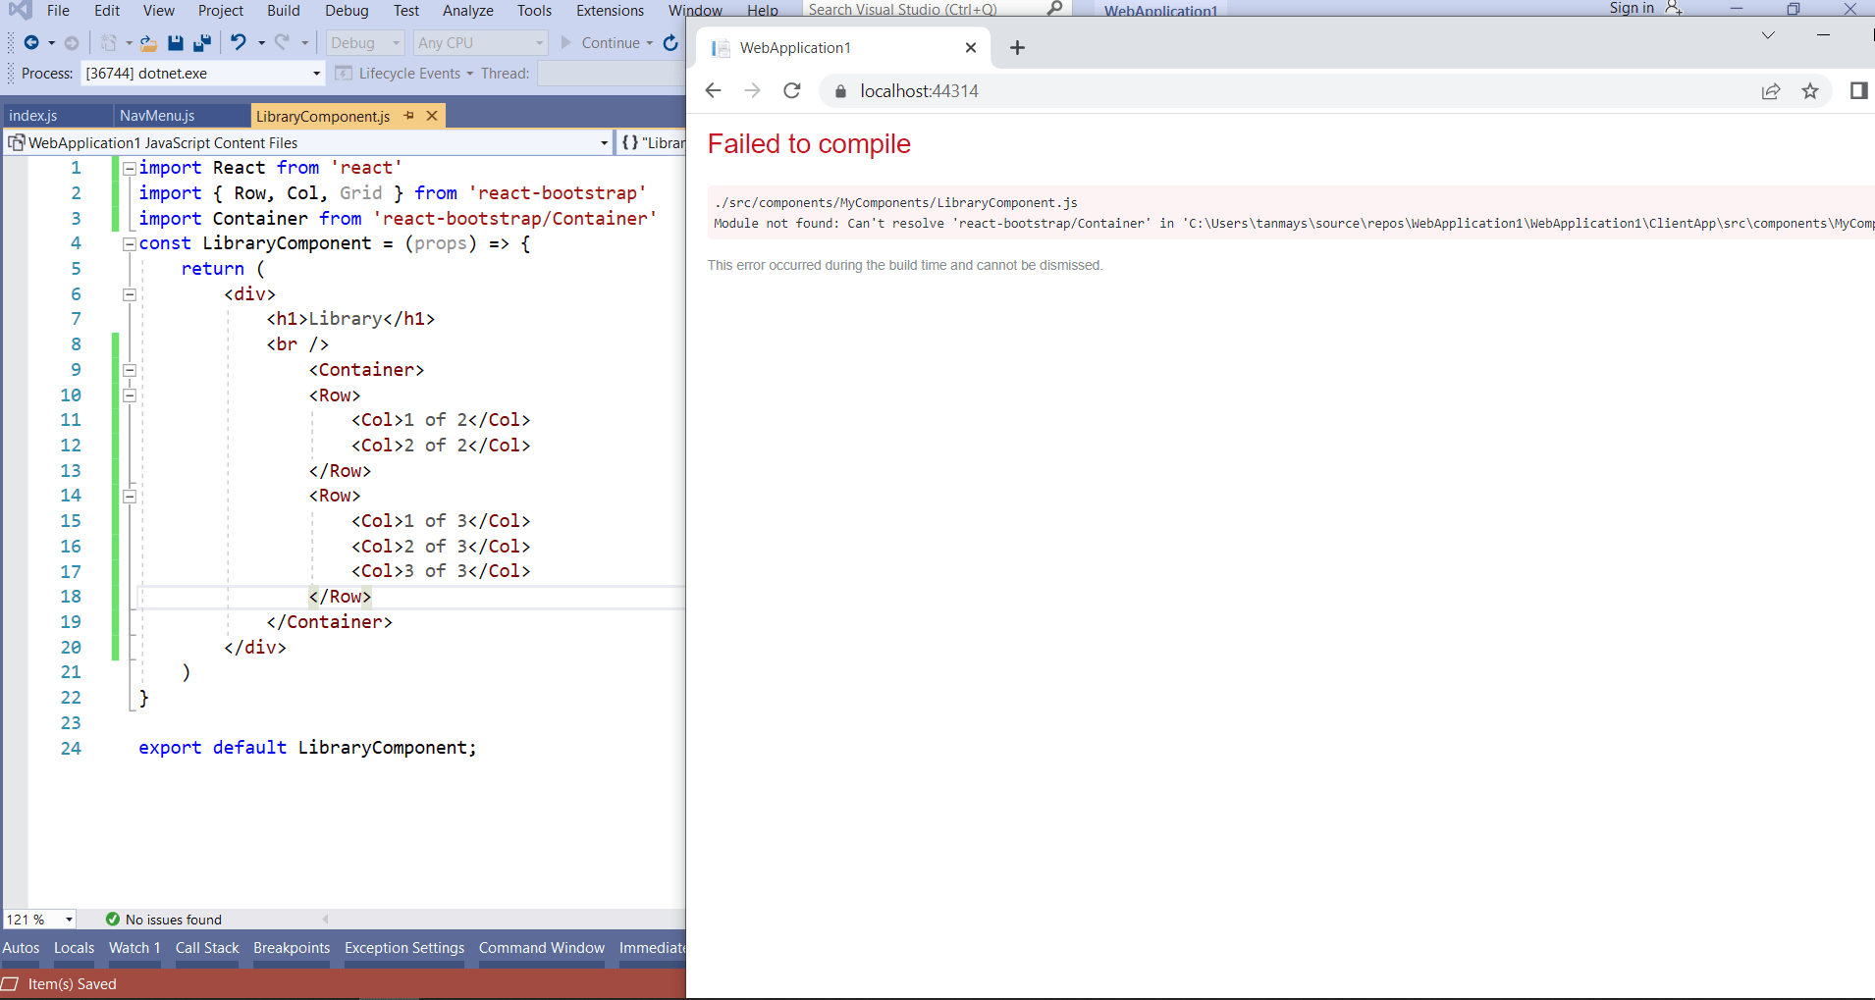Collapse the LibraryComponent function code fold
This screenshot has height=1000, width=1875.
129,243
